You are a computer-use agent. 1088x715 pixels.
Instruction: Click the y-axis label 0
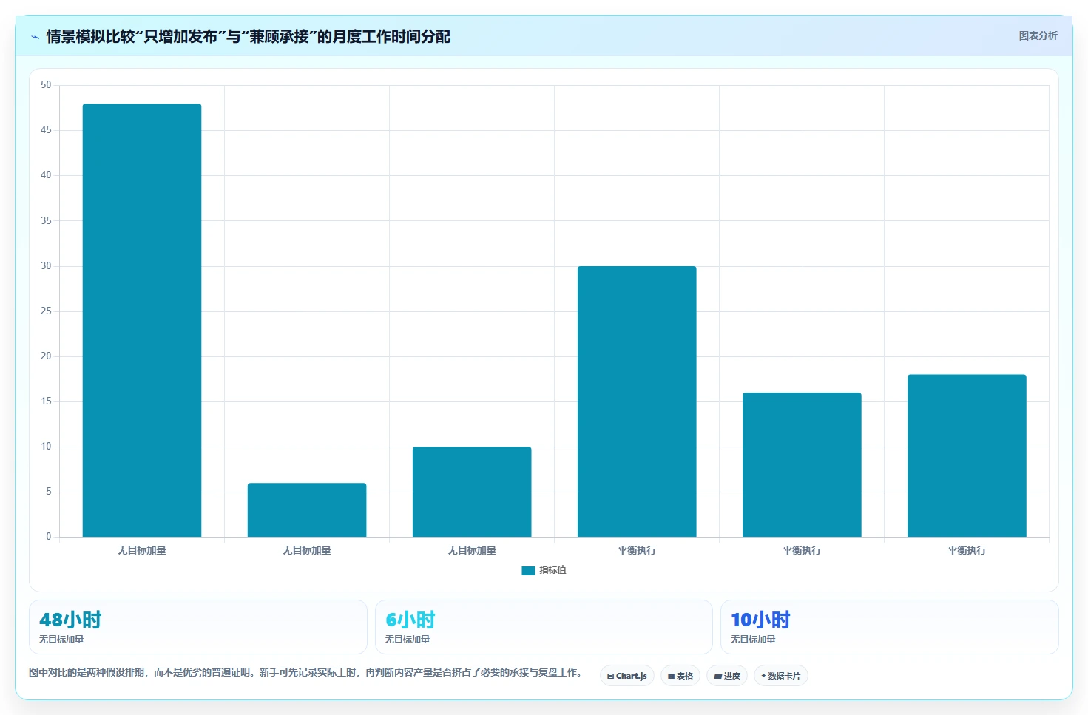point(49,537)
